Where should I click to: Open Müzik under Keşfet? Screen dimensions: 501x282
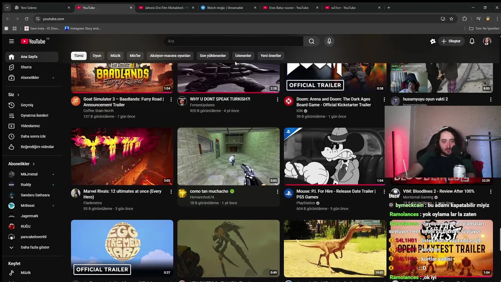point(32,273)
